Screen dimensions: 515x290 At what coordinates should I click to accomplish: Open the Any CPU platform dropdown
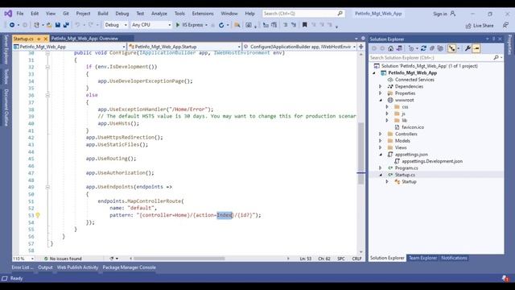[x=151, y=25]
